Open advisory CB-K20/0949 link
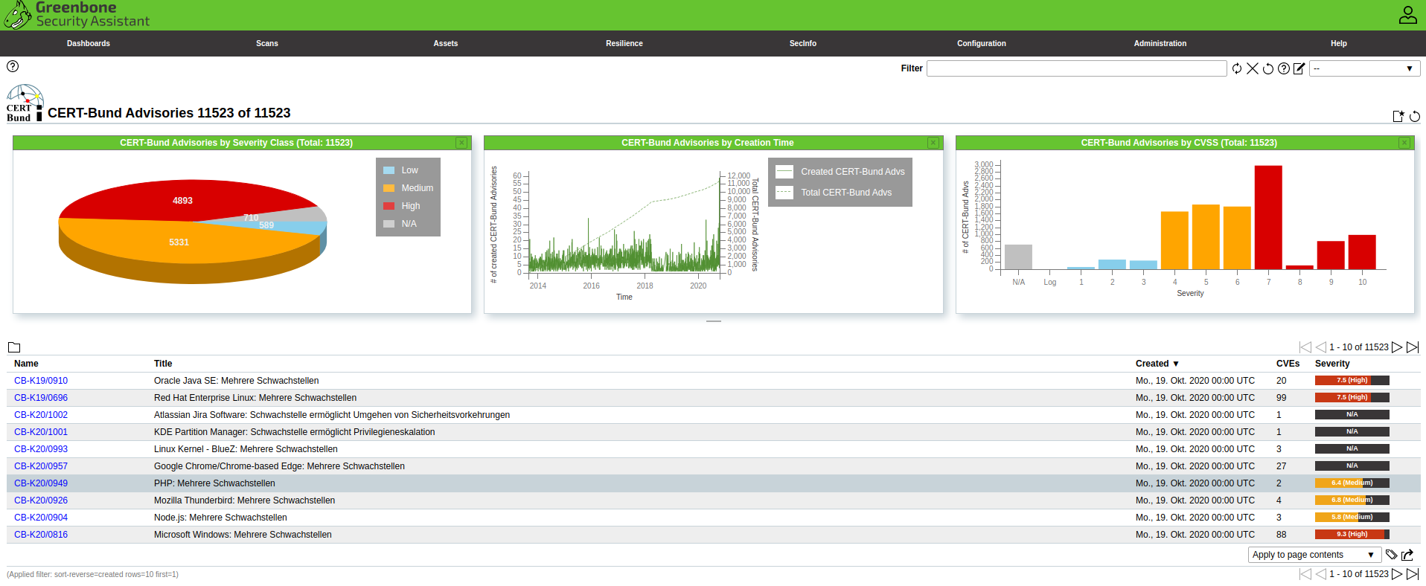Image resolution: width=1426 pixels, height=586 pixels. point(41,483)
